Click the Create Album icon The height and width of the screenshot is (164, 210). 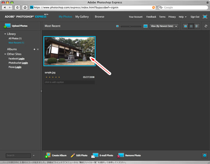[x=47, y=156]
